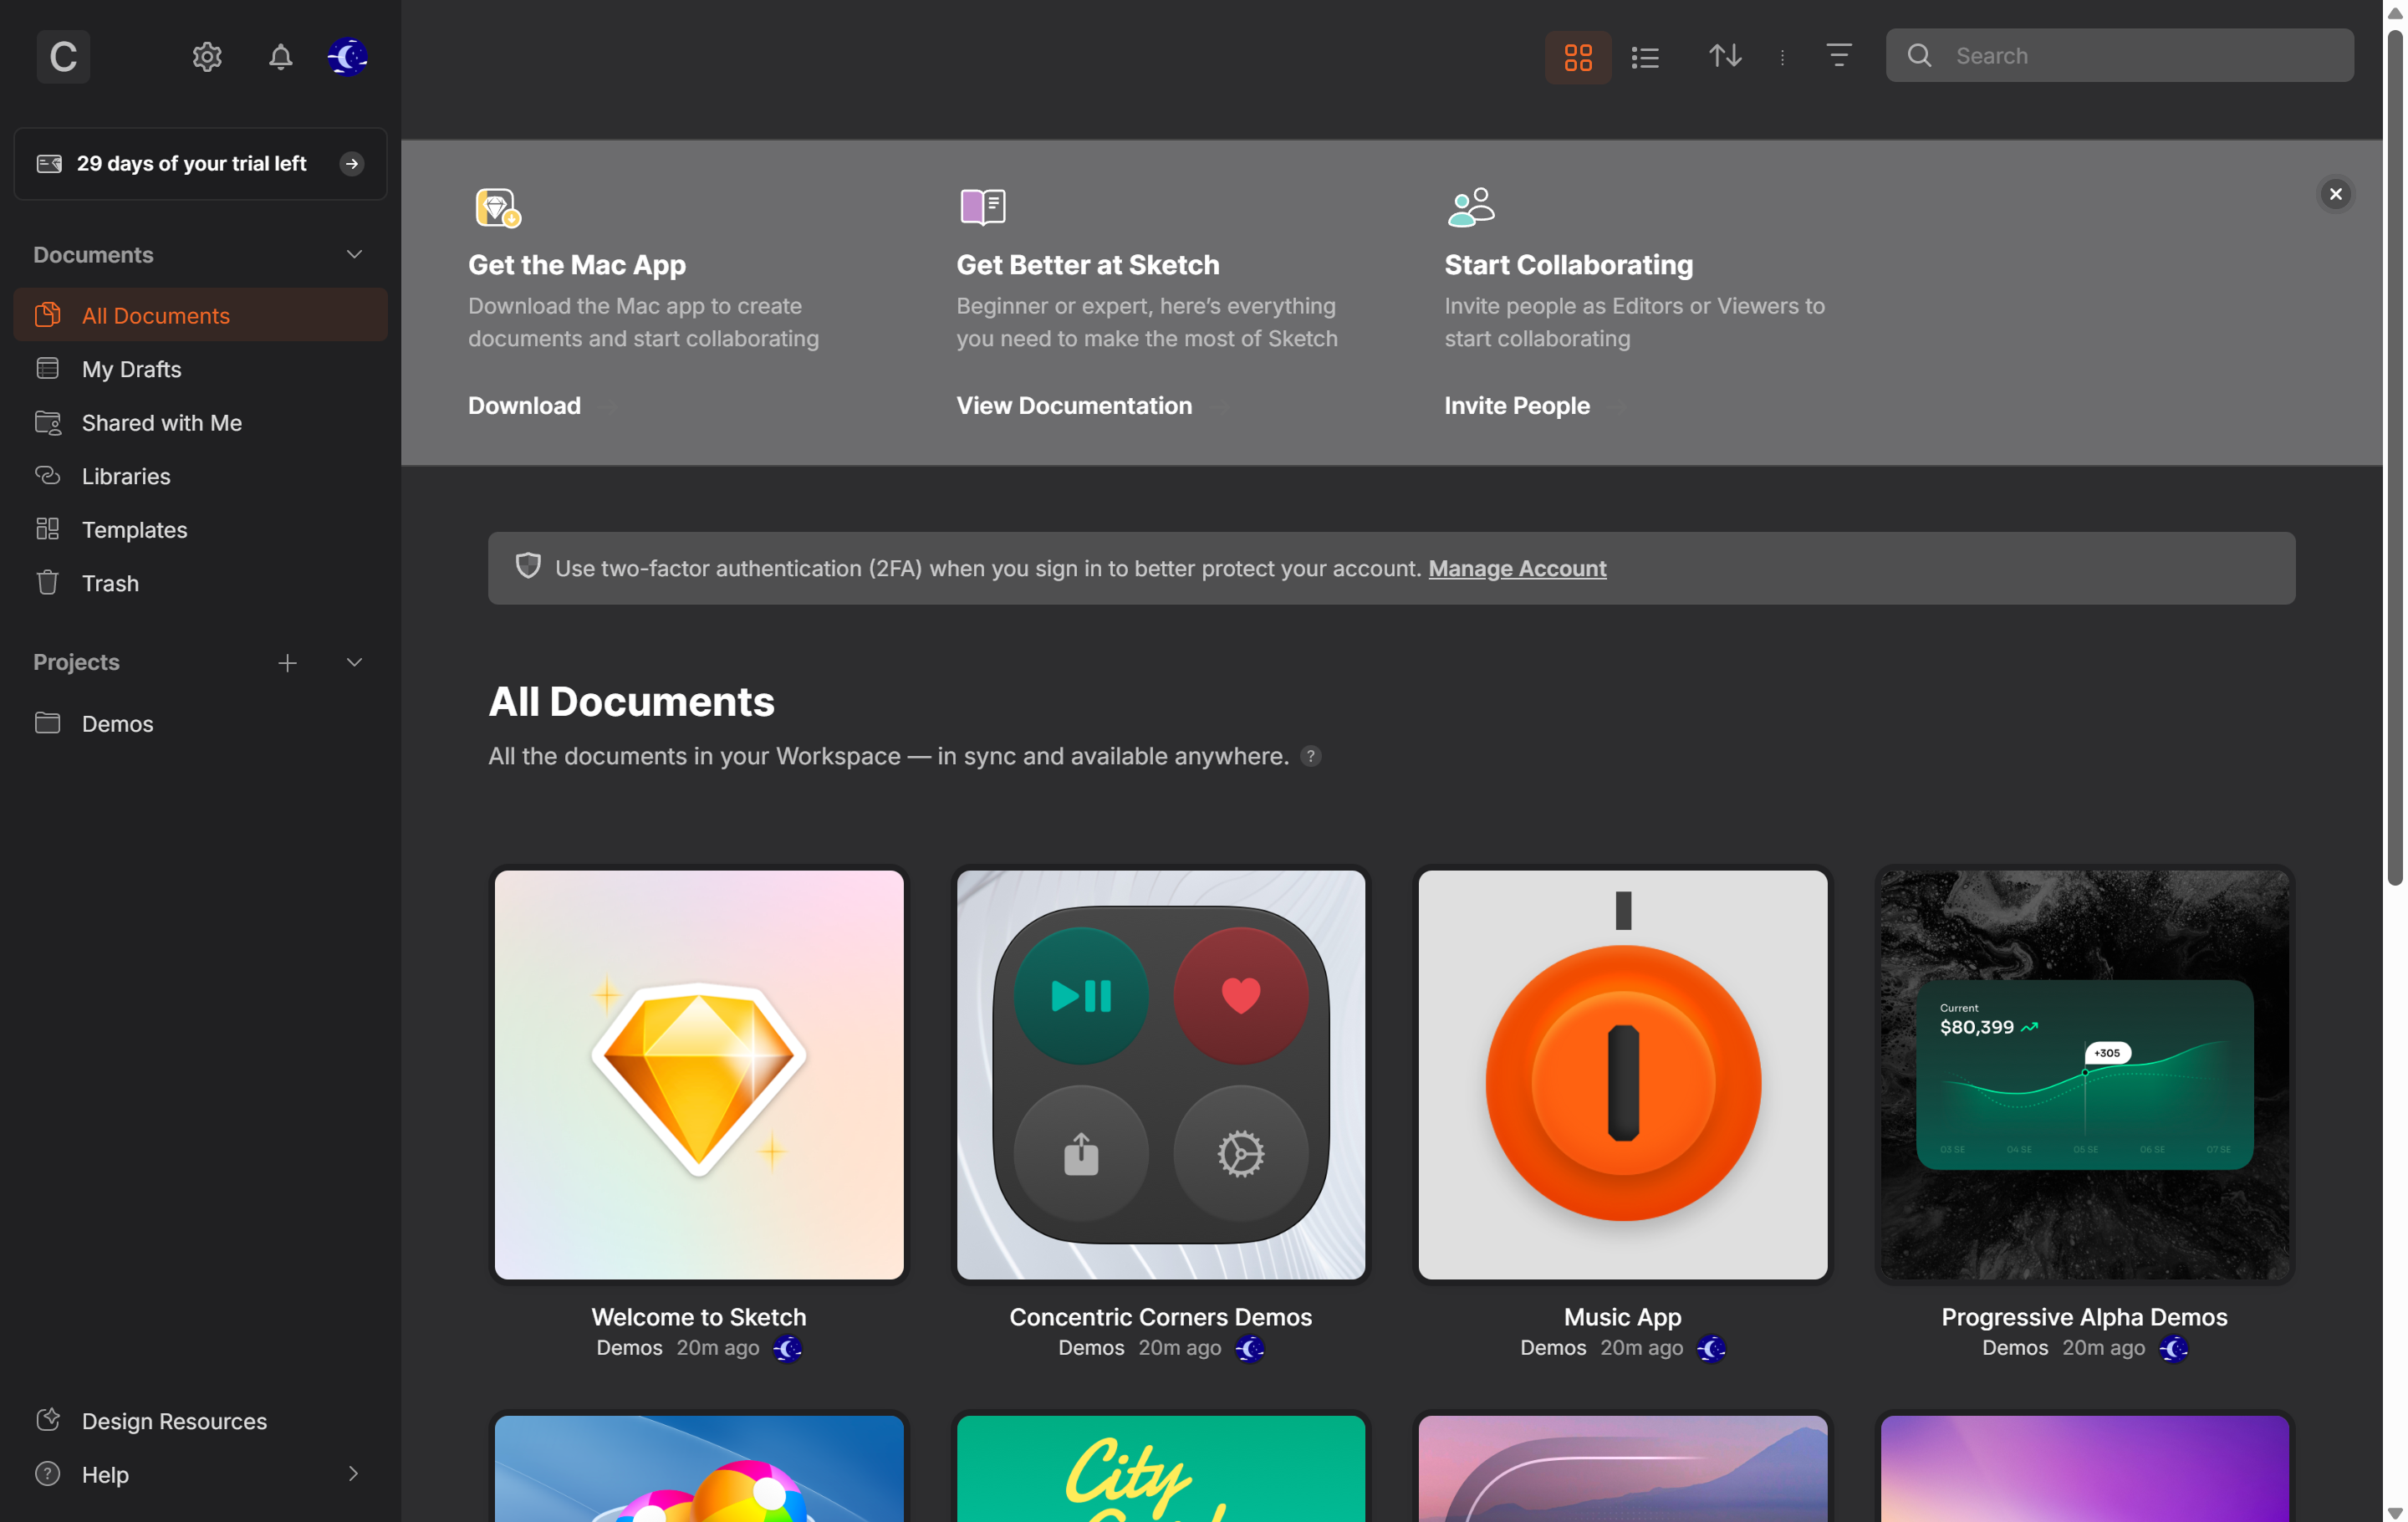Open Shared with Me
2408x1522 pixels.
point(200,422)
